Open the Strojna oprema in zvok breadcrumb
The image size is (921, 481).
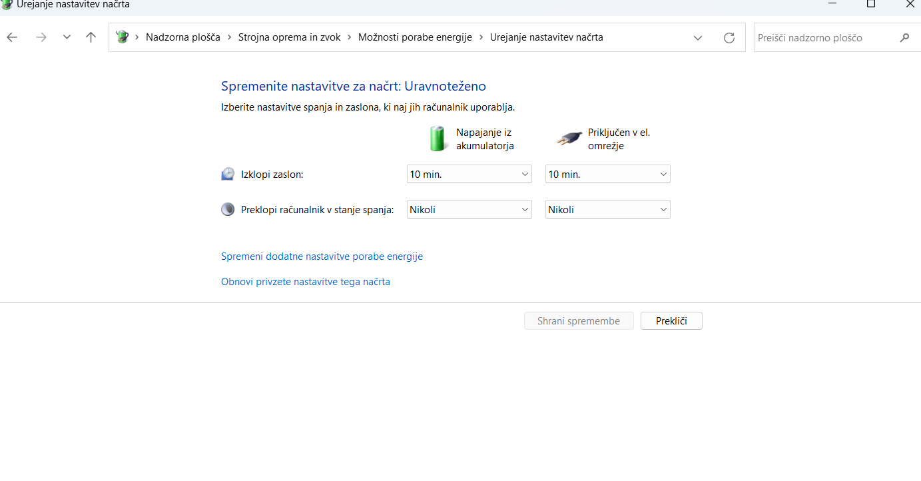click(x=290, y=37)
